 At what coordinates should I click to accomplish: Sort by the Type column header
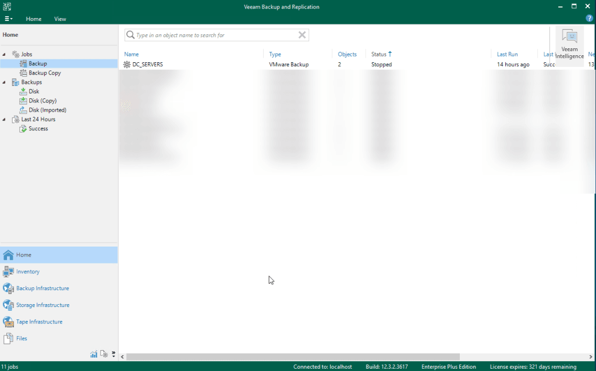275,54
